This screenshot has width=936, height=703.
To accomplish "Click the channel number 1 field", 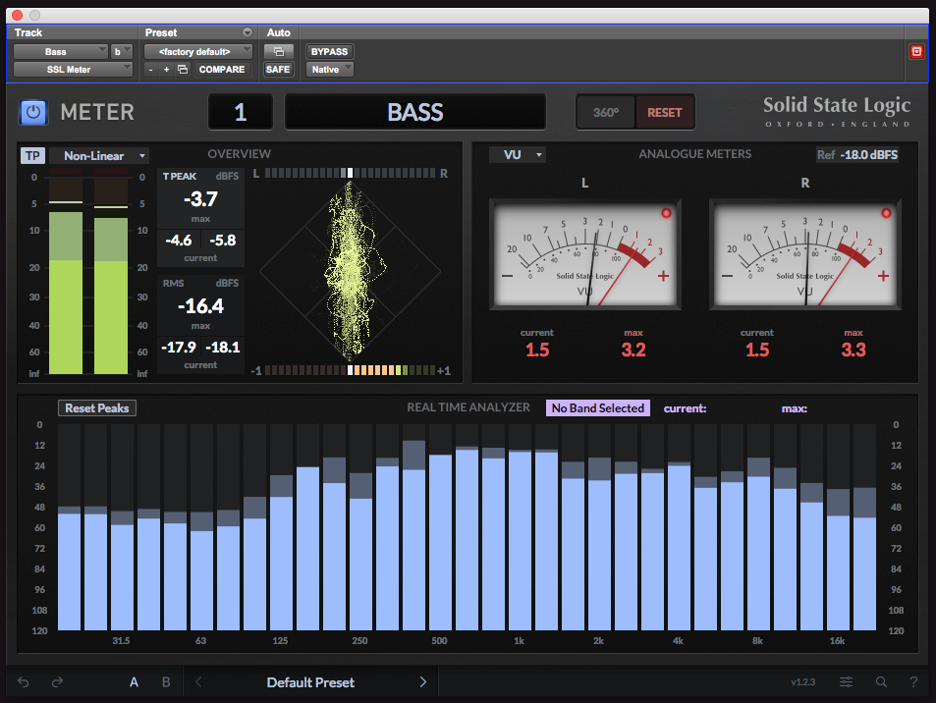I will click(x=240, y=112).
